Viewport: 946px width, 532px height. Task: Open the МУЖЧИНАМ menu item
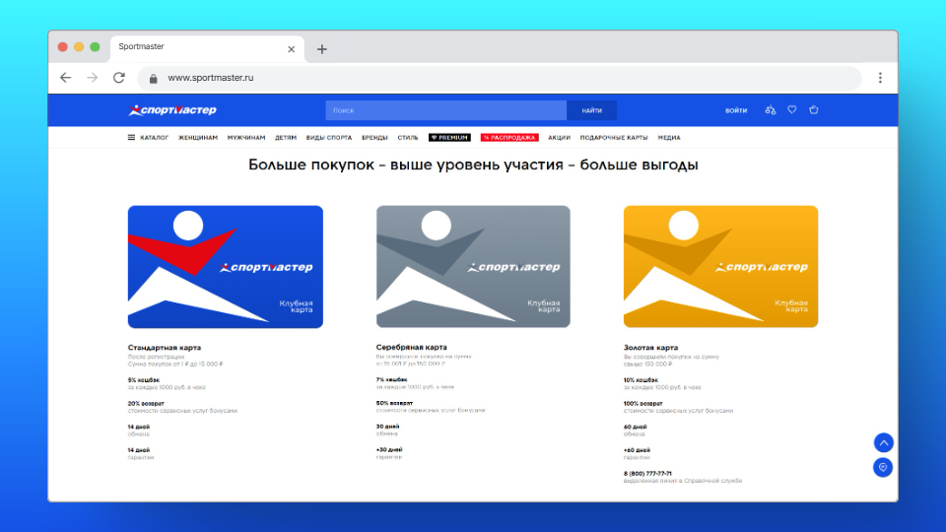pyautogui.click(x=246, y=138)
